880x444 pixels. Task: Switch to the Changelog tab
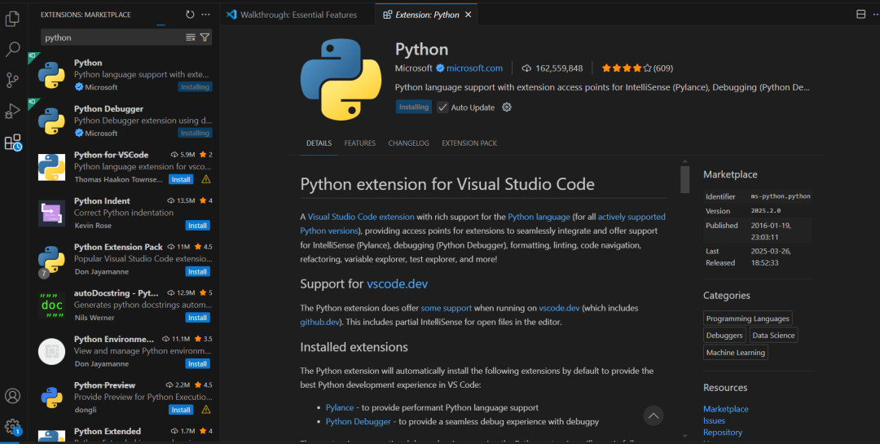pos(408,143)
